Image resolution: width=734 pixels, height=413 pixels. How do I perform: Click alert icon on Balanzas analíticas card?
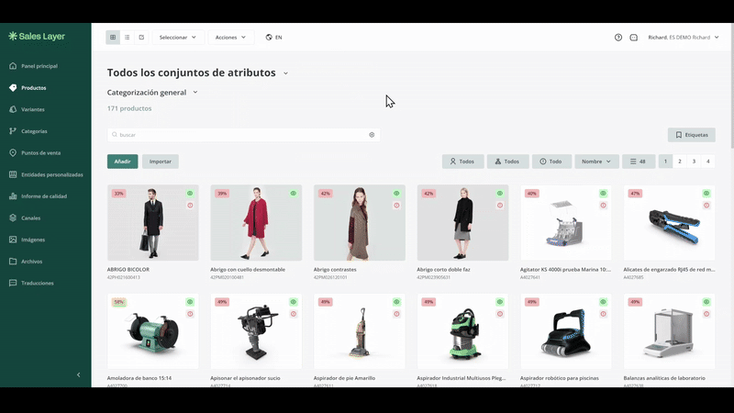[x=706, y=314]
